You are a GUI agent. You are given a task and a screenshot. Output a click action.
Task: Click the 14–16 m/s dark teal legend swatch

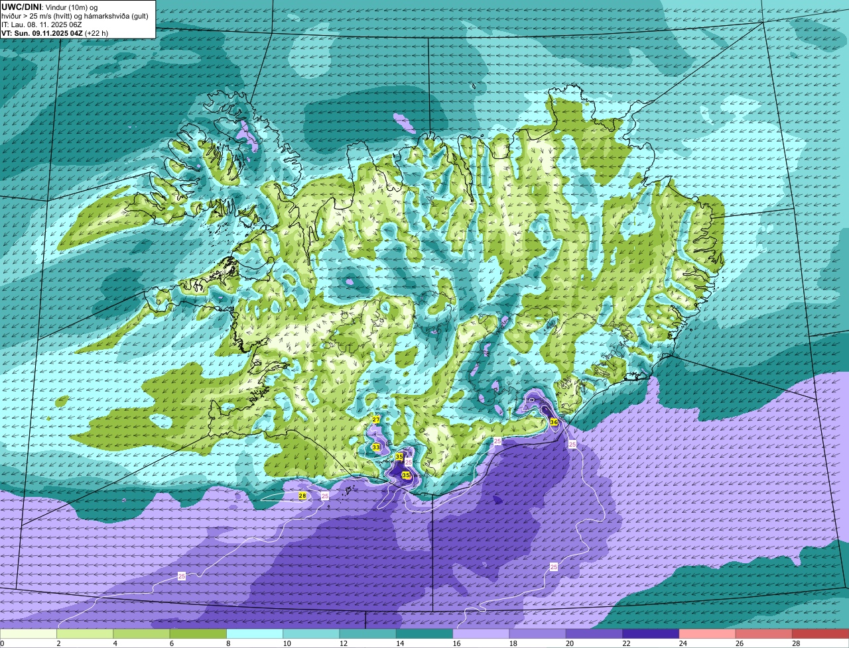[424, 633]
